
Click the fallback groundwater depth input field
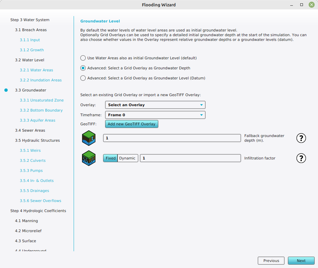click(x=172, y=138)
